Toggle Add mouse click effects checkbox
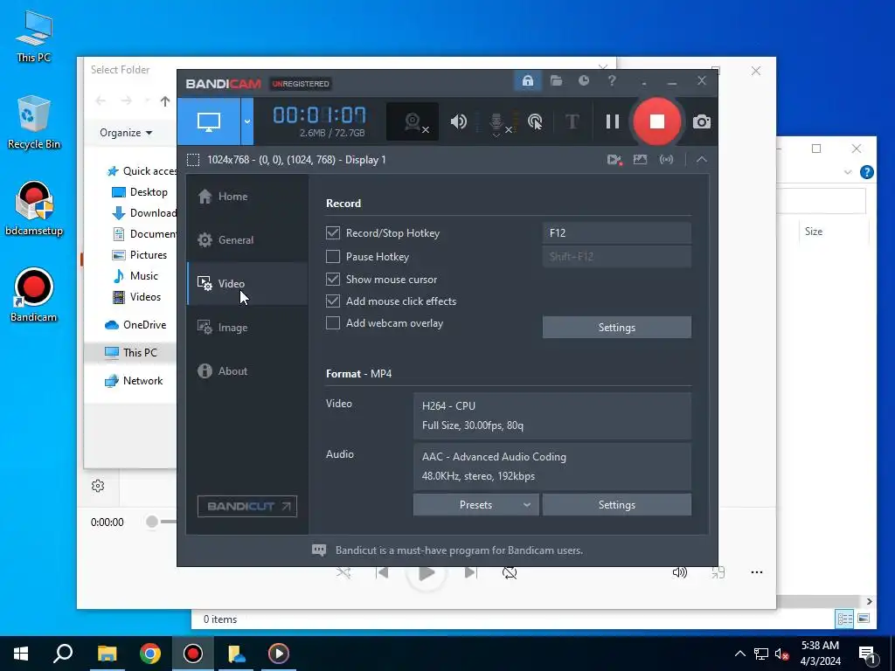The width and height of the screenshot is (895, 671). click(x=333, y=301)
